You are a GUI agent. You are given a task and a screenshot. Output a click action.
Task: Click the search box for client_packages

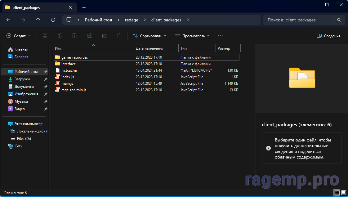pos(300,20)
